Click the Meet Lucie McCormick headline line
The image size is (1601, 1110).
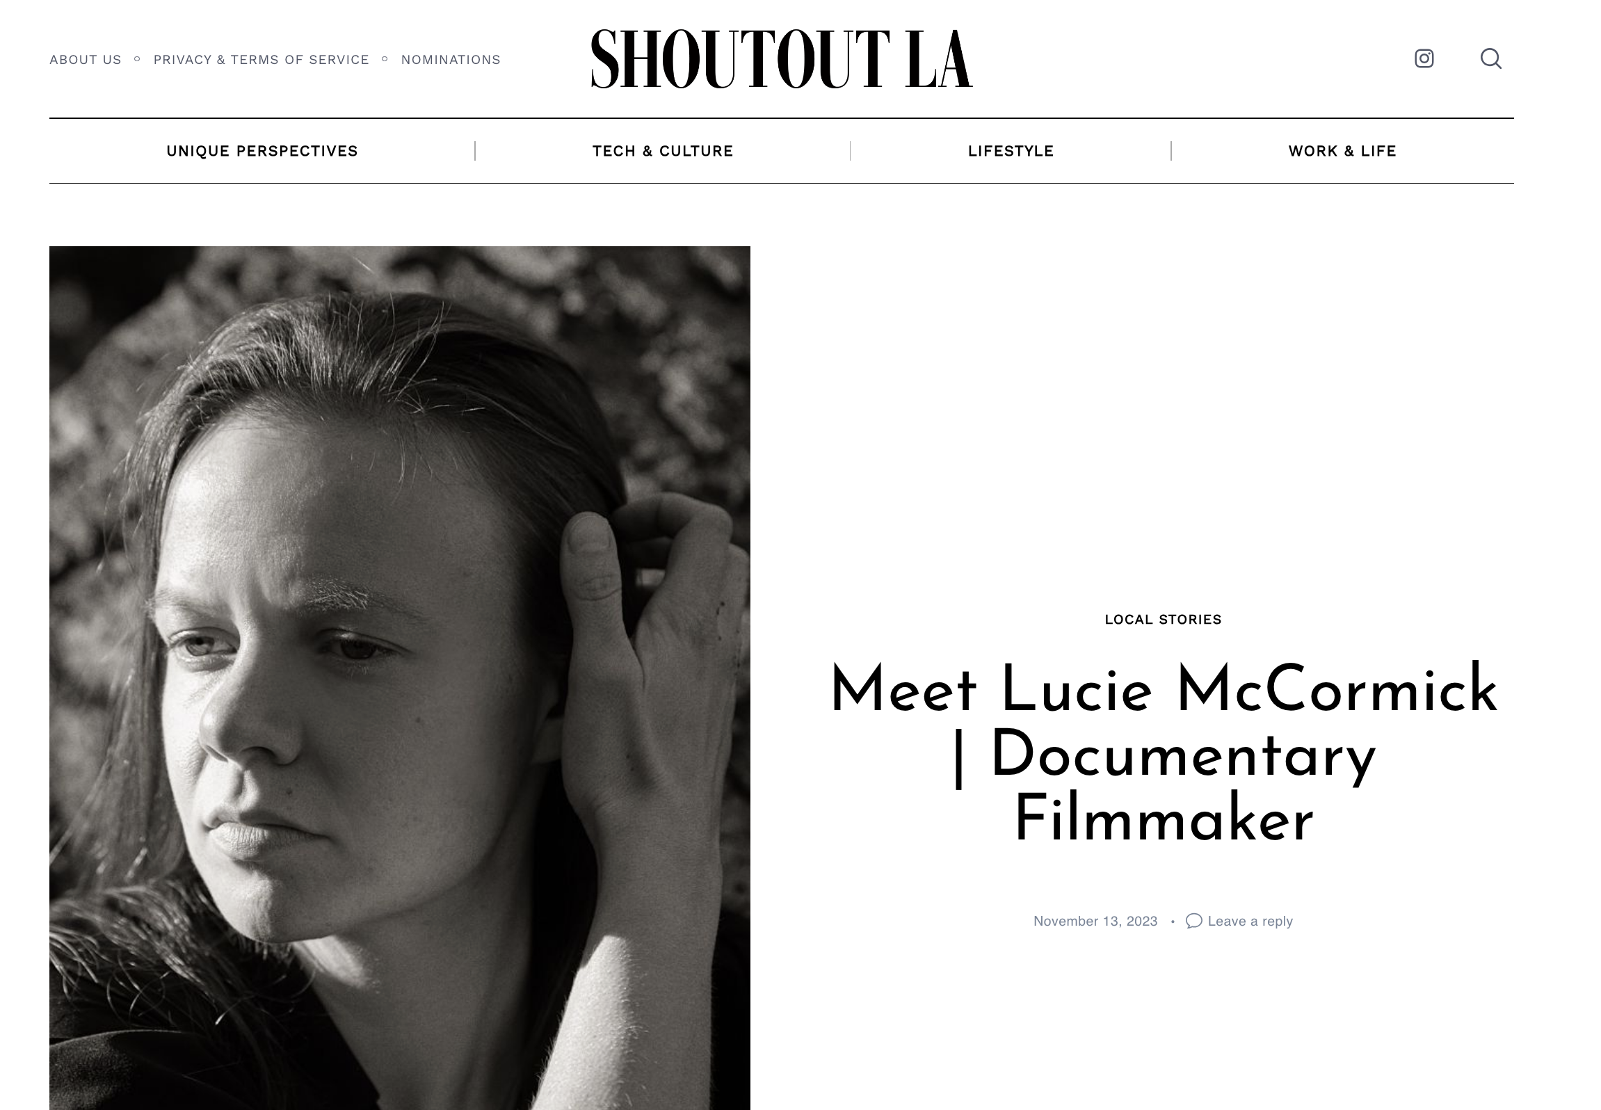point(1164,691)
